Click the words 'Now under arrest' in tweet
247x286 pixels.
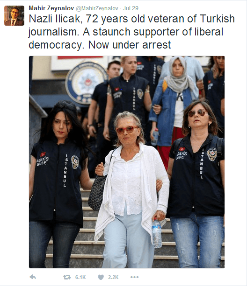[130, 45]
